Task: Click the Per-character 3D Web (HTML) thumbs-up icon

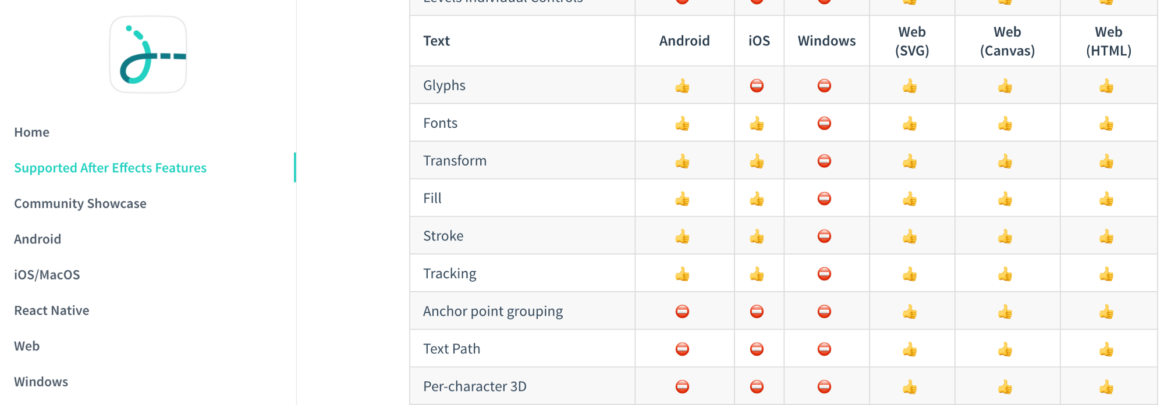Action: click(1106, 387)
